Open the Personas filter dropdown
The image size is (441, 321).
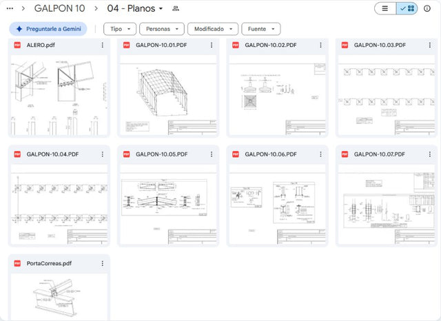pos(162,29)
